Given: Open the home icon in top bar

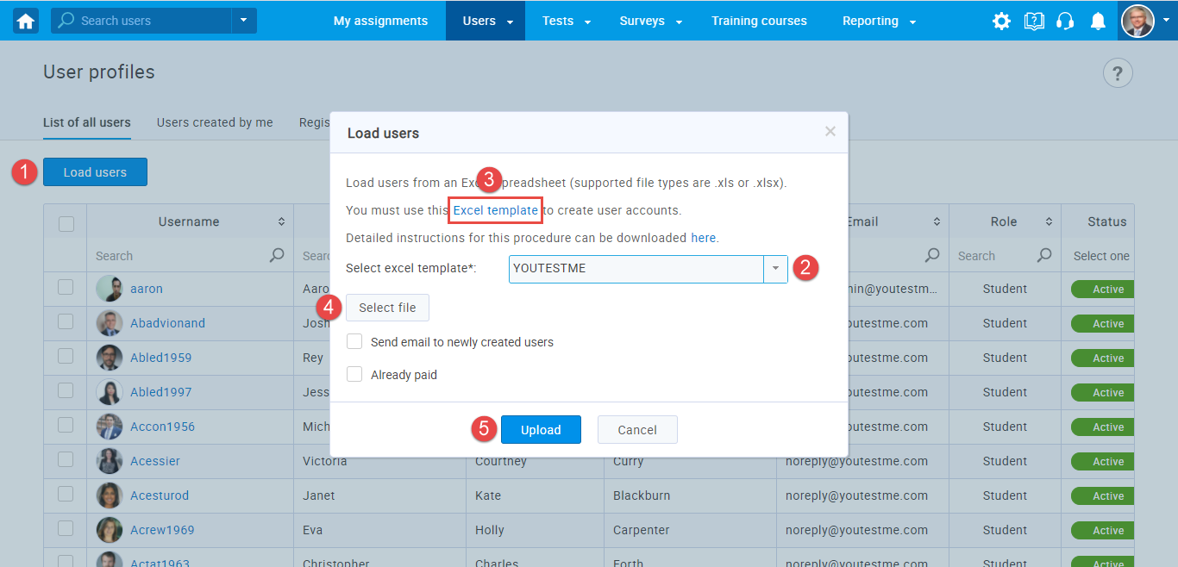Looking at the screenshot, I should [24, 20].
